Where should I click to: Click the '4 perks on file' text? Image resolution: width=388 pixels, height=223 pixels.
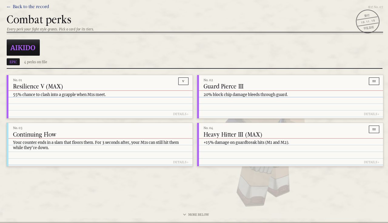click(x=35, y=62)
